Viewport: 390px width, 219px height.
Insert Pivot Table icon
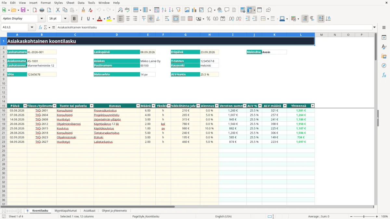pos(201,10)
